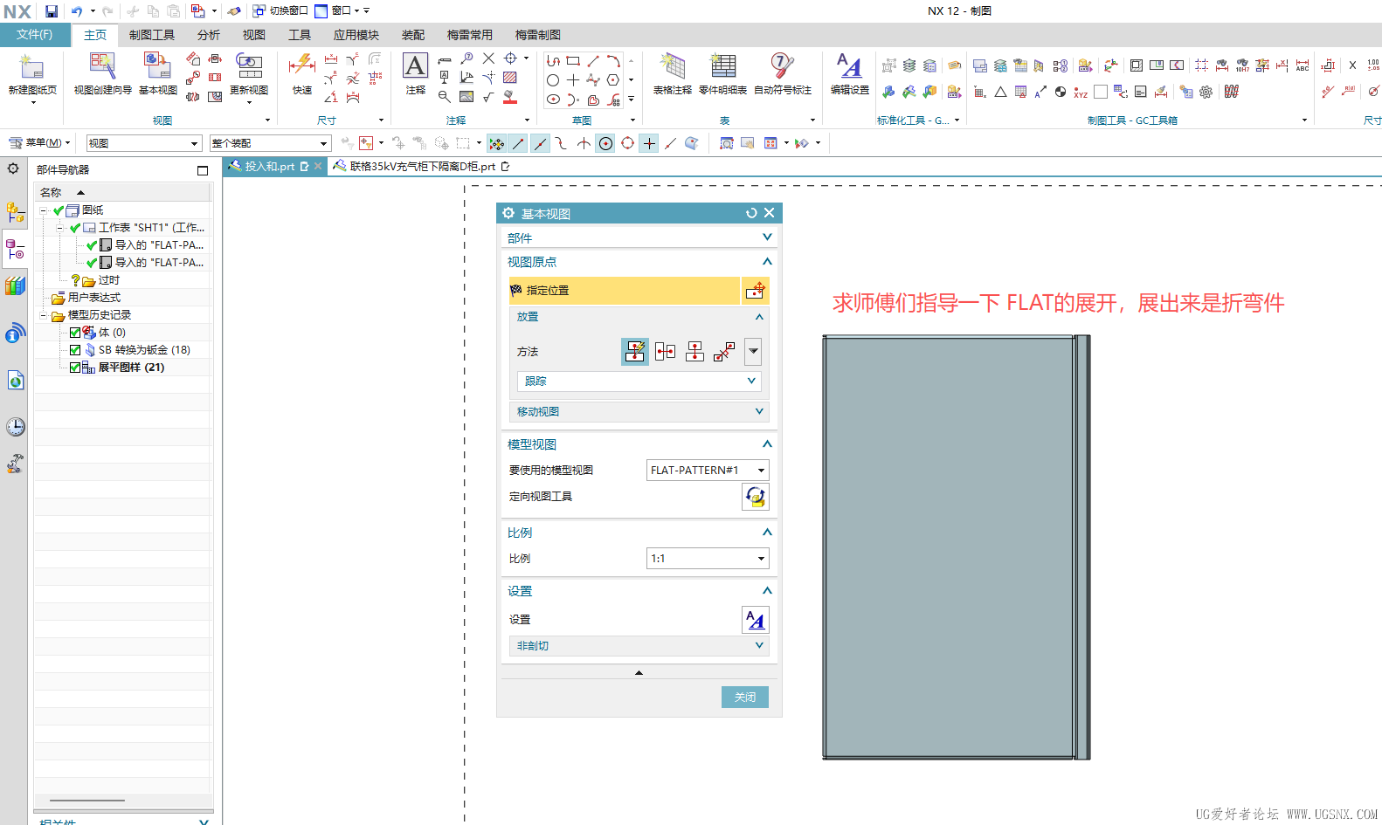
Task: Click the New Sheet (新建图纸页) icon
Action: 31,67
